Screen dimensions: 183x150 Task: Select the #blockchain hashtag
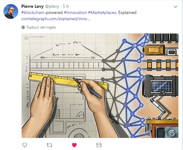[33, 12]
